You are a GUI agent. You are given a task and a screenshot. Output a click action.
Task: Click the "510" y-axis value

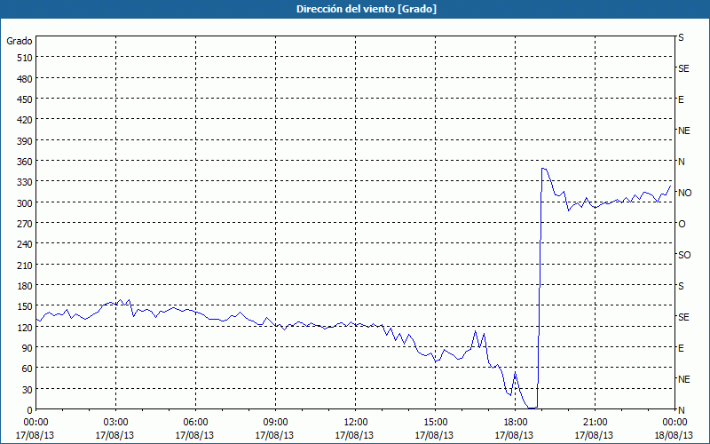pyautogui.click(x=25, y=58)
